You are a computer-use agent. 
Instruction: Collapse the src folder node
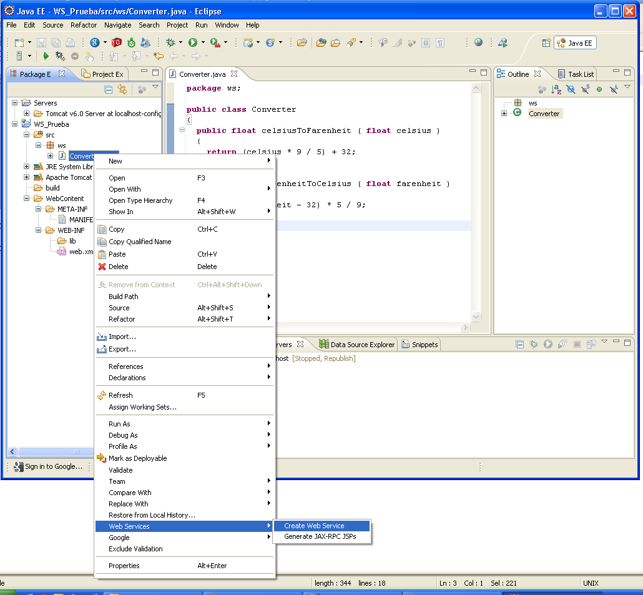pyautogui.click(x=26, y=134)
